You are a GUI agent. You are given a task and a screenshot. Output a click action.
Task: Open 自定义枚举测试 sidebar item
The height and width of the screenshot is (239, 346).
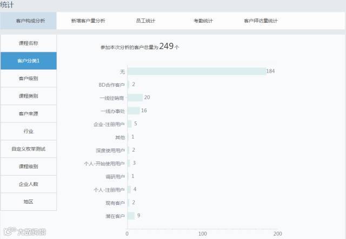[29, 148]
